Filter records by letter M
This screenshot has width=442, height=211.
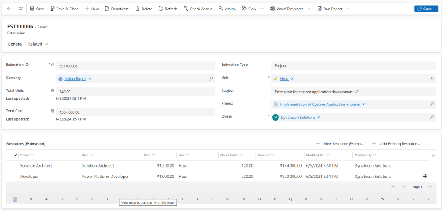point(228,199)
